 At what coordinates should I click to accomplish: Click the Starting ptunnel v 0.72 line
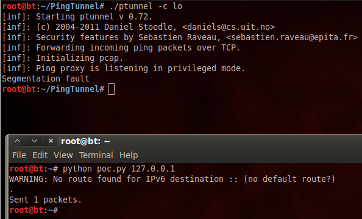click(77, 16)
